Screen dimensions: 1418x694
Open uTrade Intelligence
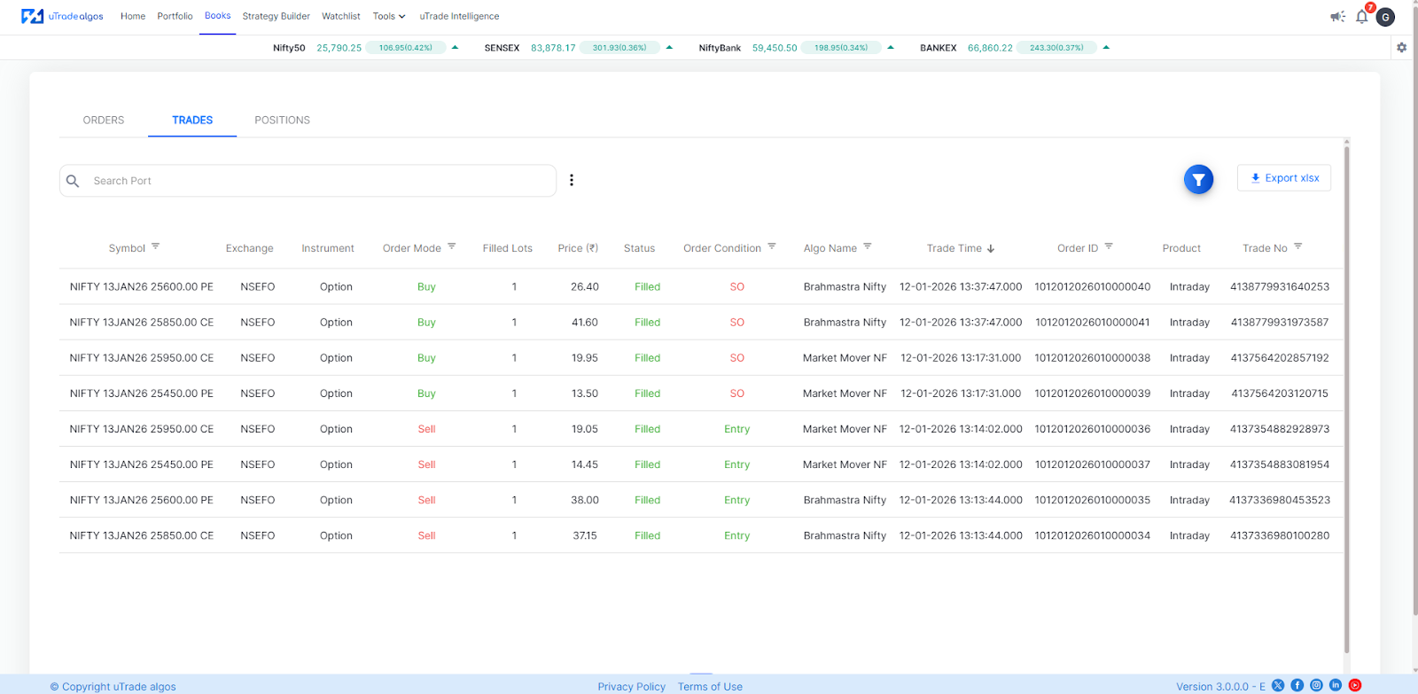click(x=459, y=16)
